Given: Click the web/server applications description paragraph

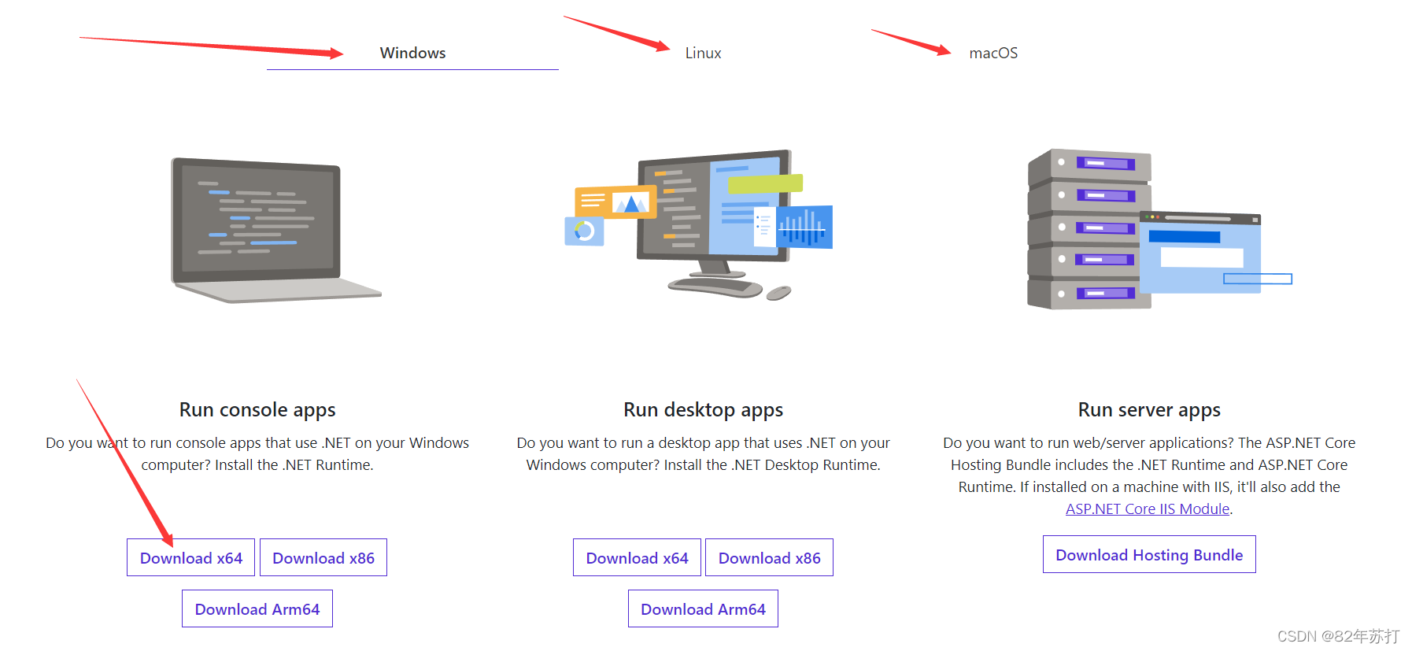Looking at the screenshot, I should click(1149, 475).
